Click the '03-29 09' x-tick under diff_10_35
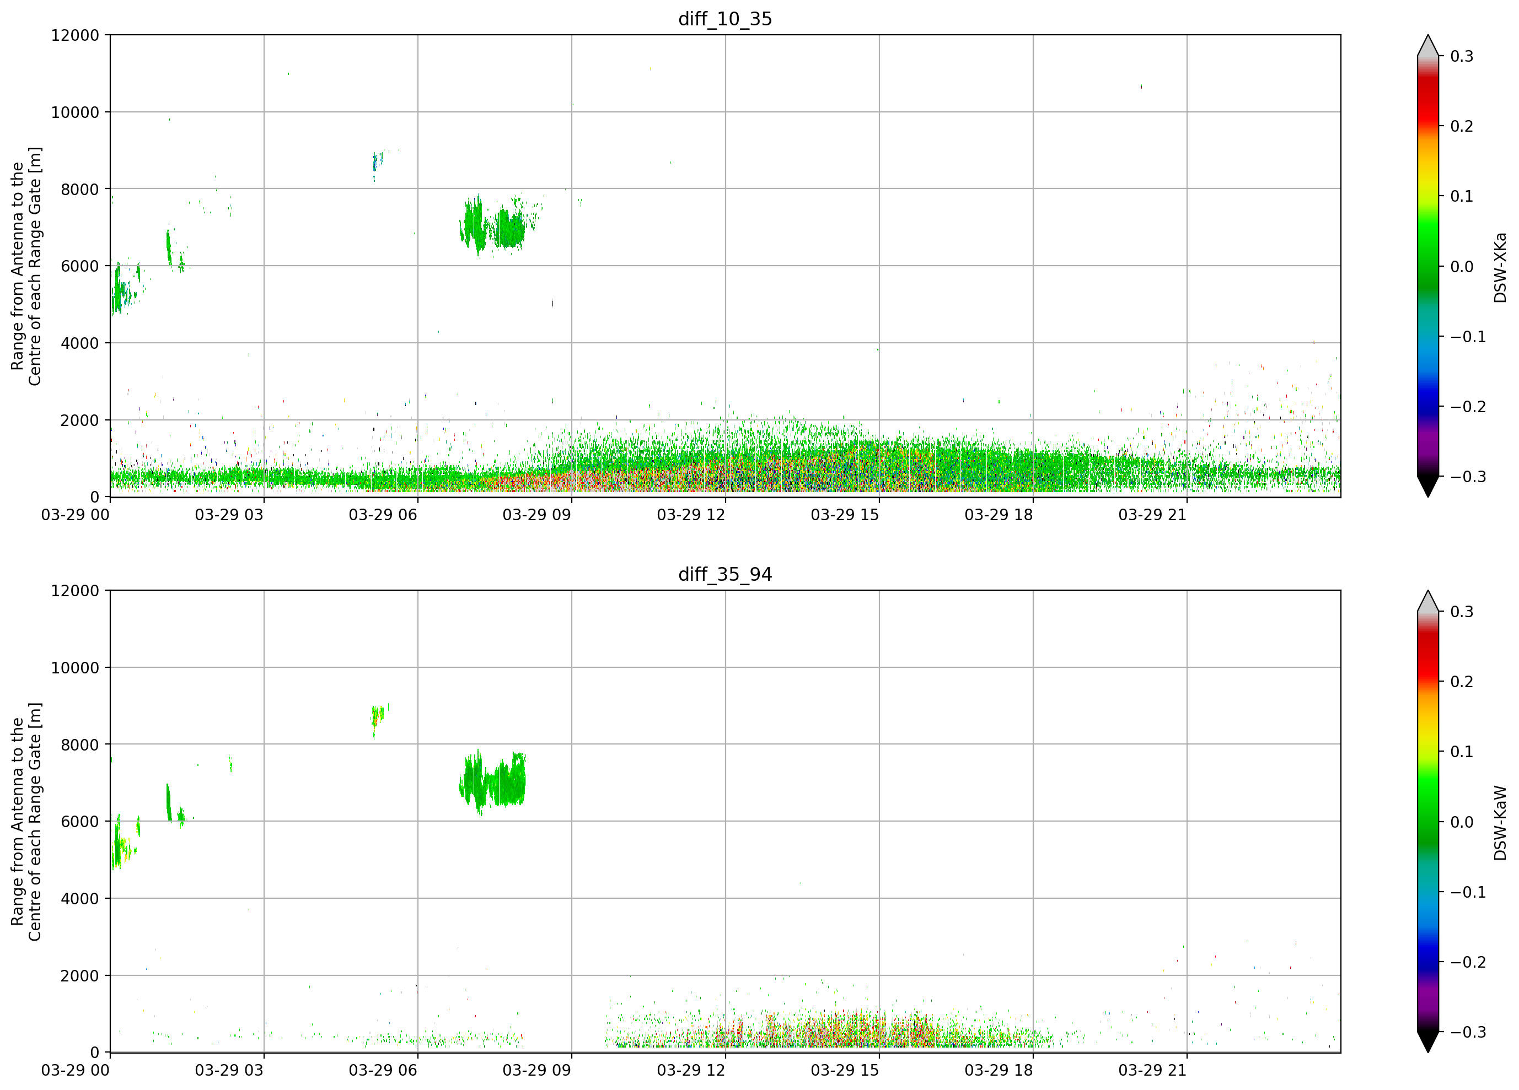 [537, 515]
